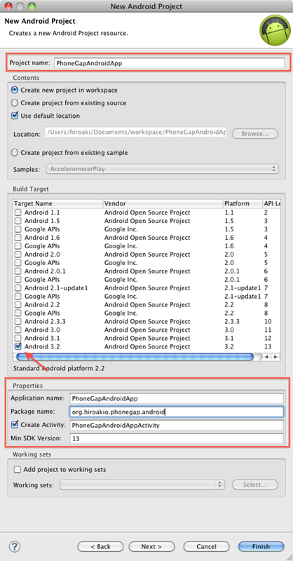Sort by Target Name column header
The height and width of the screenshot is (561, 293).
pyautogui.click(x=58, y=203)
